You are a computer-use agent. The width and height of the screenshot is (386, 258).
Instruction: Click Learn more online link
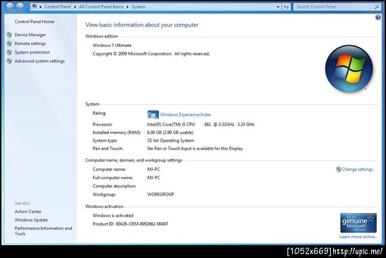(x=358, y=237)
